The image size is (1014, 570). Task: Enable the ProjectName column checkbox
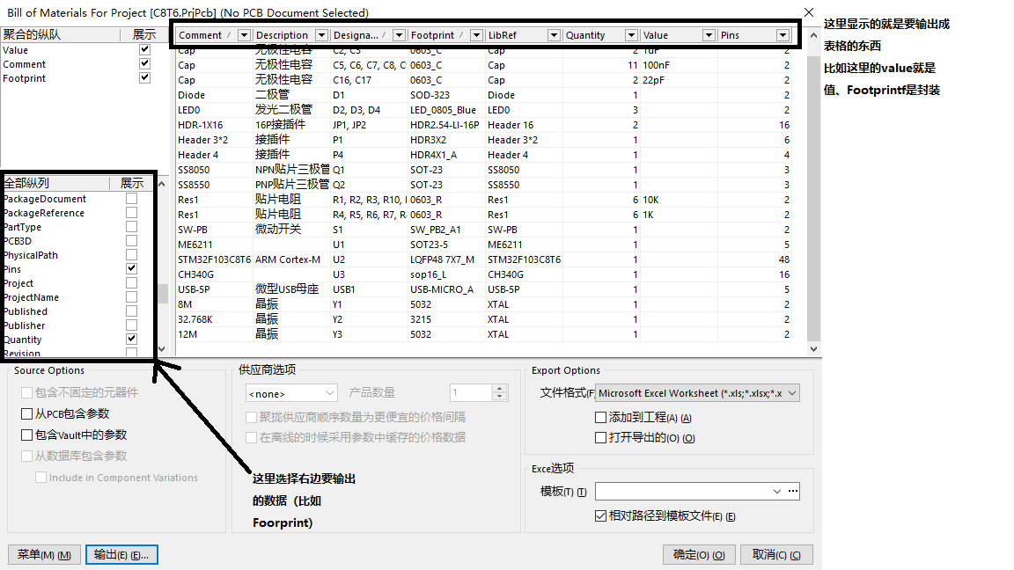tap(132, 297)
